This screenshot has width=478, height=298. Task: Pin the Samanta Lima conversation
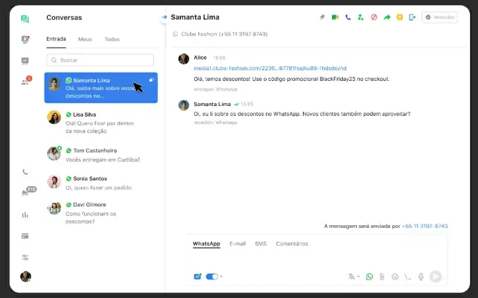tap(322, 17)
